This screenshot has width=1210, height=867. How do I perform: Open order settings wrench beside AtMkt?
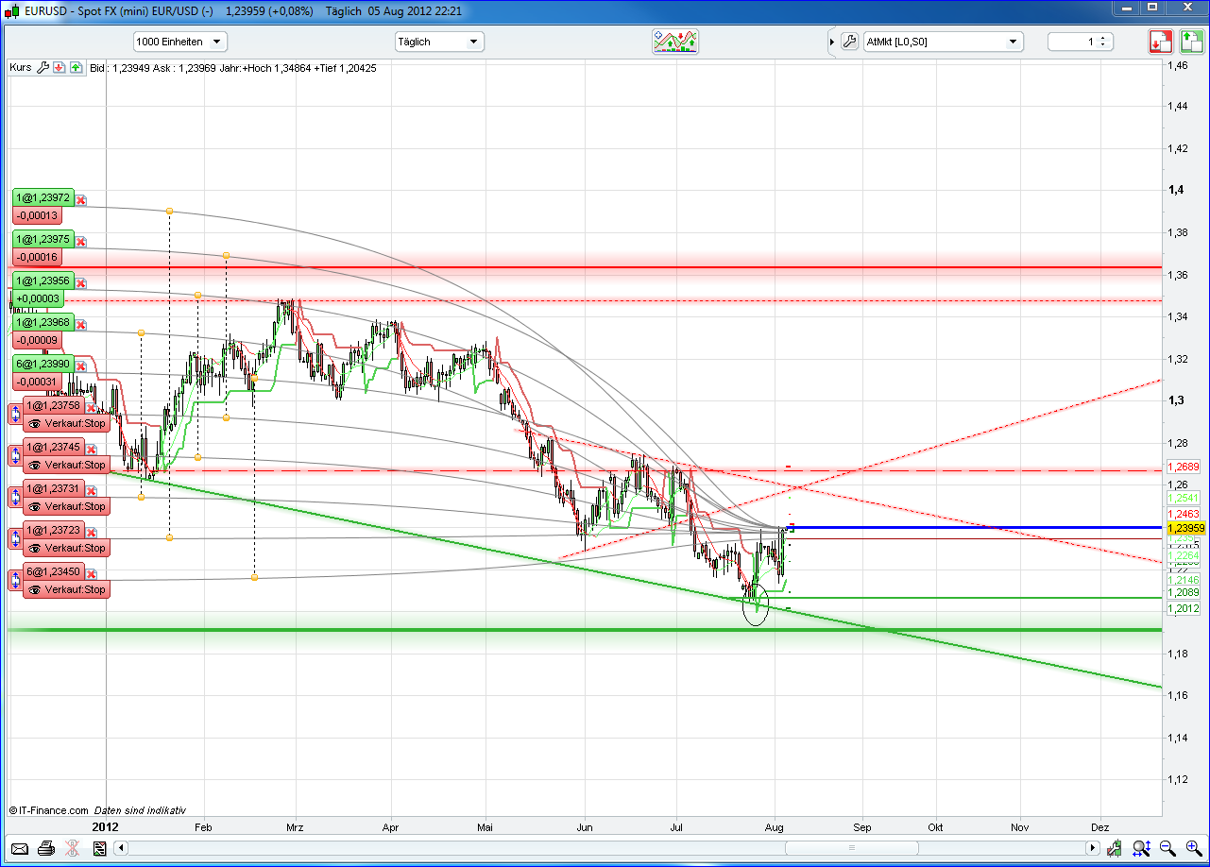click(848, 42)
